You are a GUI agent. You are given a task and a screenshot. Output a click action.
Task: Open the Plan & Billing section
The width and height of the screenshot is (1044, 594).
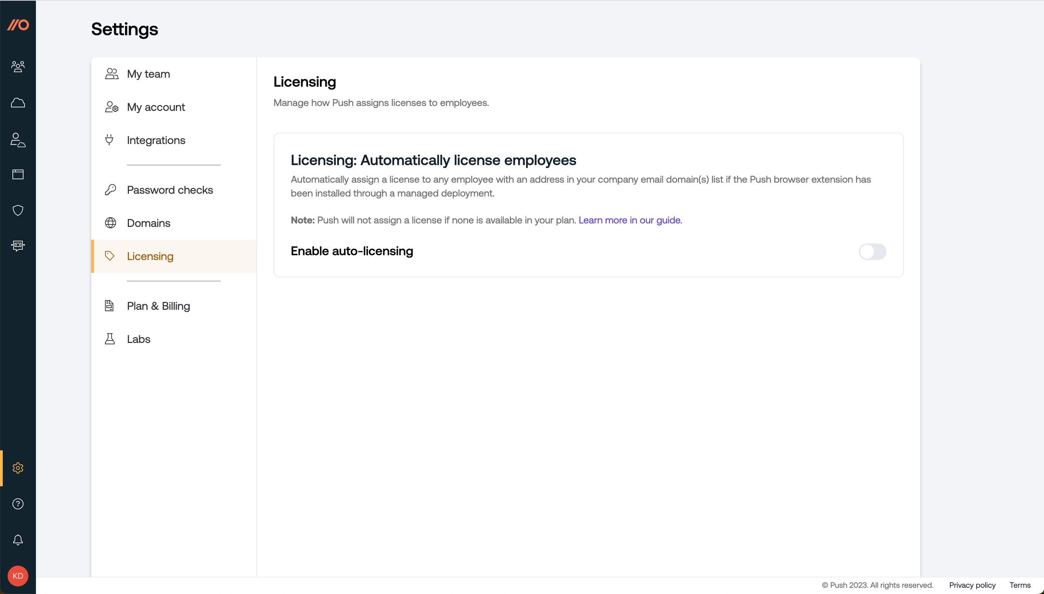pos(158,306)
